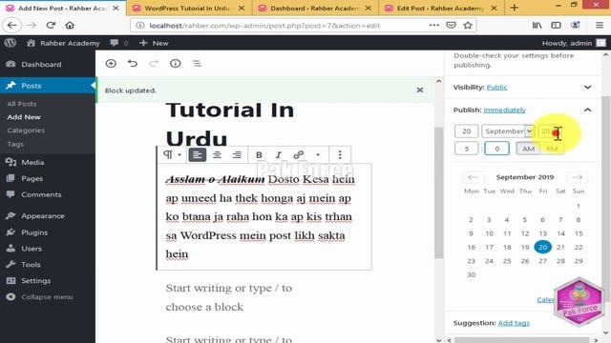Align paragraph text center

pyautogui.click(x=217, y=154)
